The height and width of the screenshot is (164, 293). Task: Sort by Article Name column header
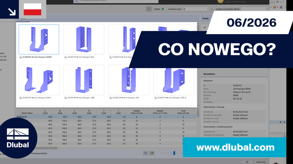coord(27,112)
